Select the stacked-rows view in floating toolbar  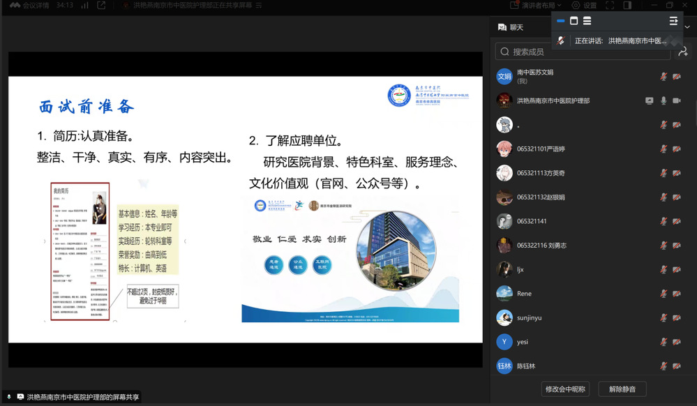click(587, 21)
